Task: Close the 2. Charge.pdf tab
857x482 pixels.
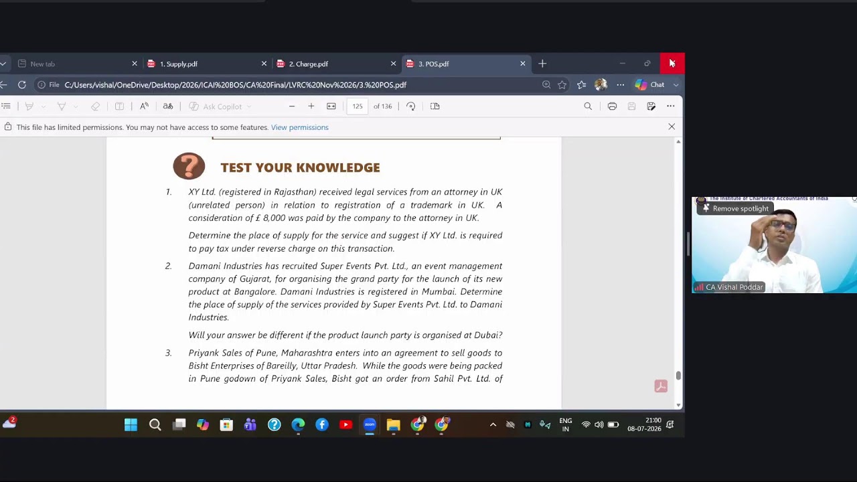Action: tap(393, 64)
